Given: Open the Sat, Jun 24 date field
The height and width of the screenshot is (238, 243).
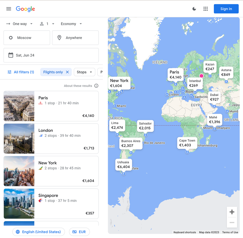Looking at the screenshot, I should 51,55.
